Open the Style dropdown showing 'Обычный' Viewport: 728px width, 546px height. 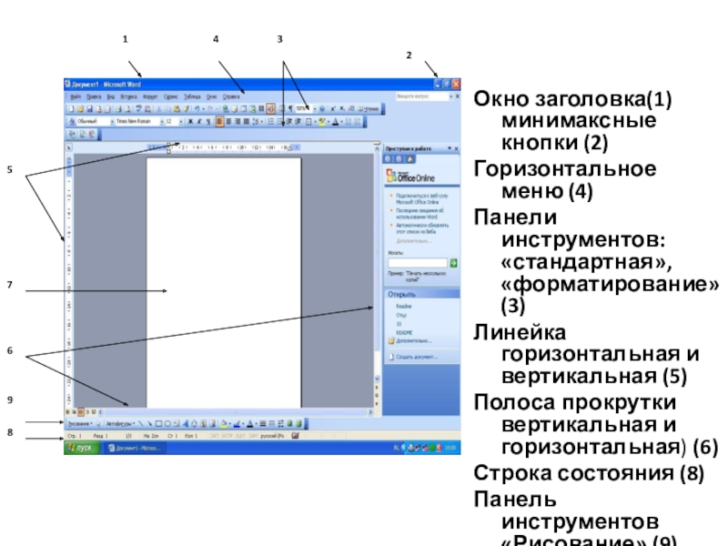pyautogui.click(x=112, y=121)
